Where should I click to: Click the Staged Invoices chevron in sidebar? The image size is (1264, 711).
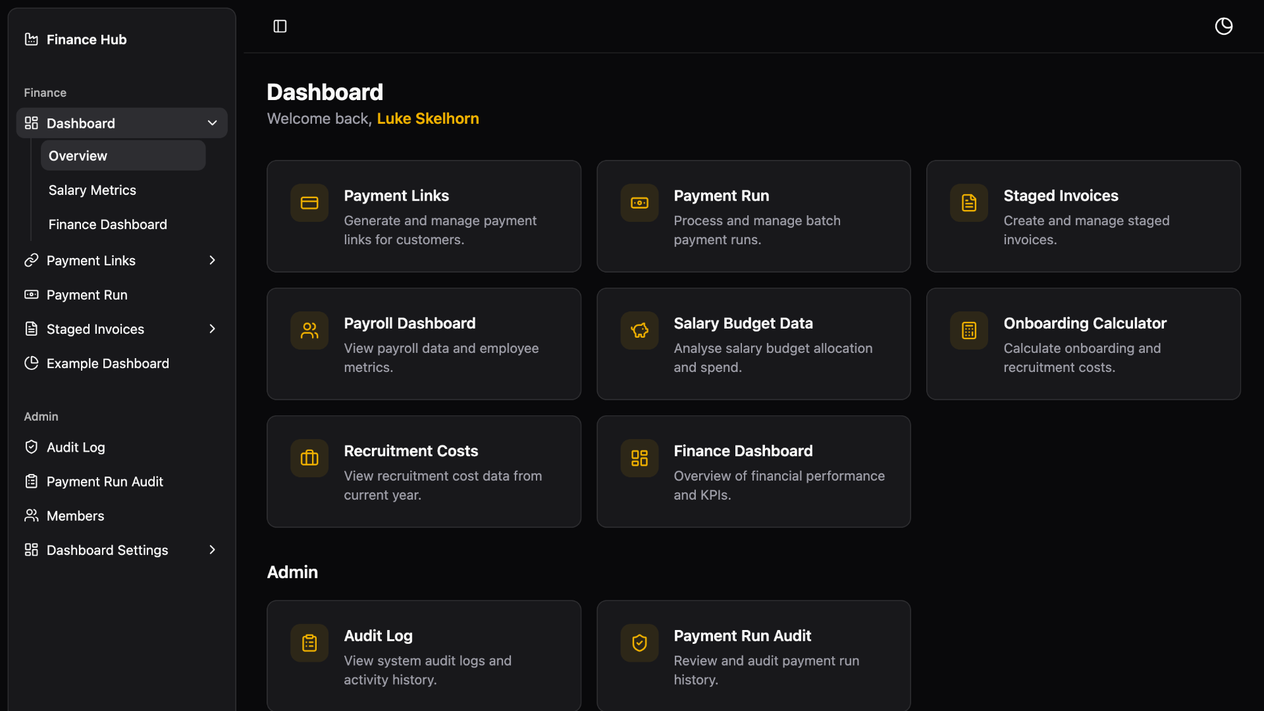(212, 329)
